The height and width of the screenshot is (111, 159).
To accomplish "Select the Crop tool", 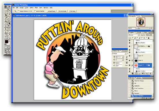I will click(6, 15).
